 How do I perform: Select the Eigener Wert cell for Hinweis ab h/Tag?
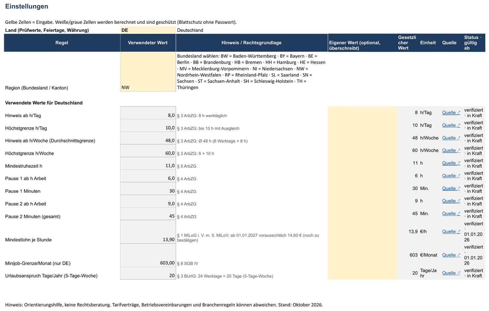pyautogui.click(x=362, y=113)
